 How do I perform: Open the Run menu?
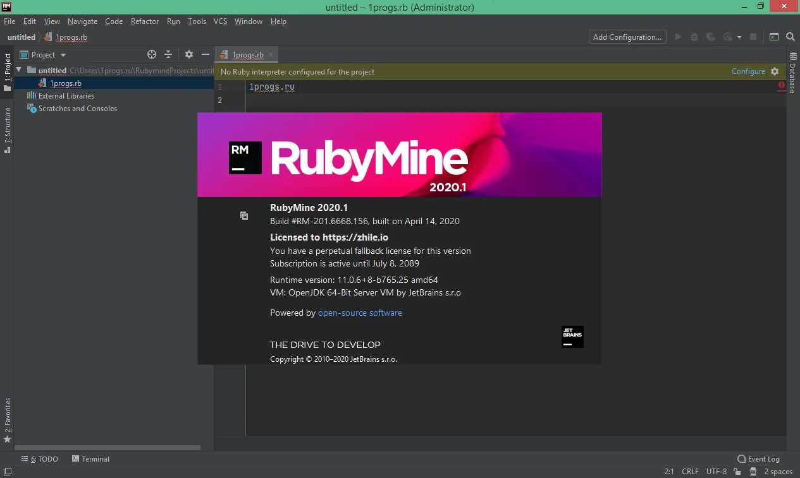(x=173, y=21)
